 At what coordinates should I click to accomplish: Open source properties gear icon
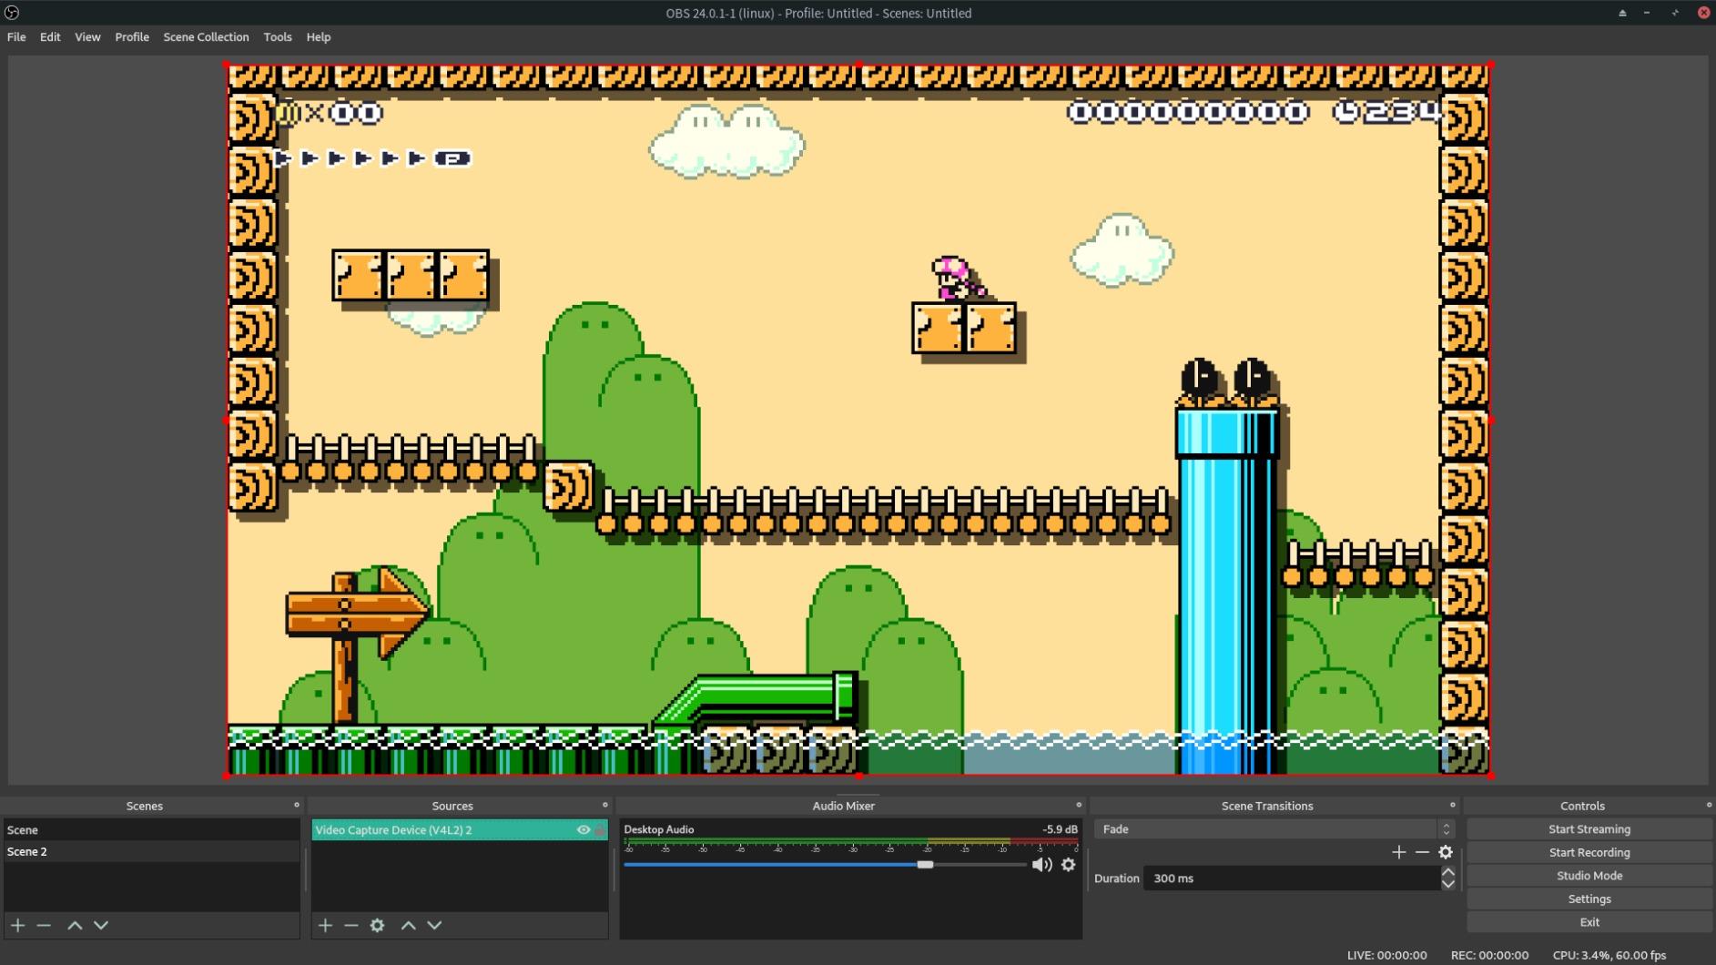(377, 925)
